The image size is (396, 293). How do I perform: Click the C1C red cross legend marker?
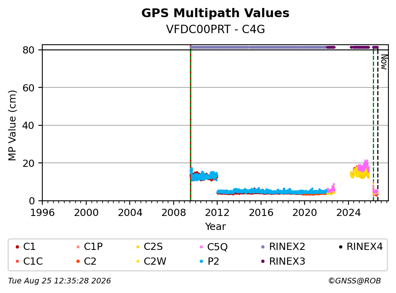point(17,261)
